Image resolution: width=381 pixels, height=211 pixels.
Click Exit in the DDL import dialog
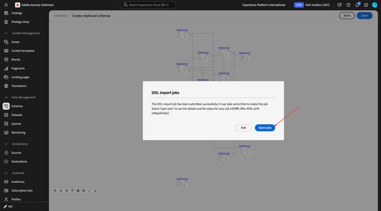pos(243,128)
